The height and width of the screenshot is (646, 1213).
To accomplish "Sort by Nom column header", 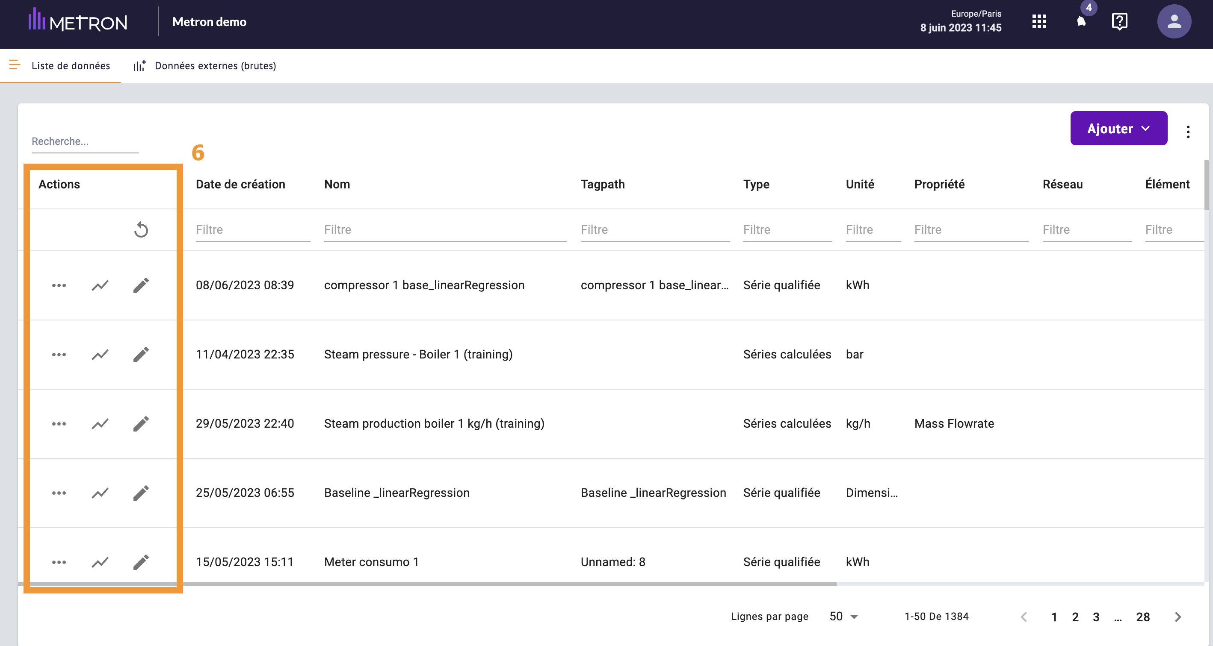I will (x=337, y=185).
